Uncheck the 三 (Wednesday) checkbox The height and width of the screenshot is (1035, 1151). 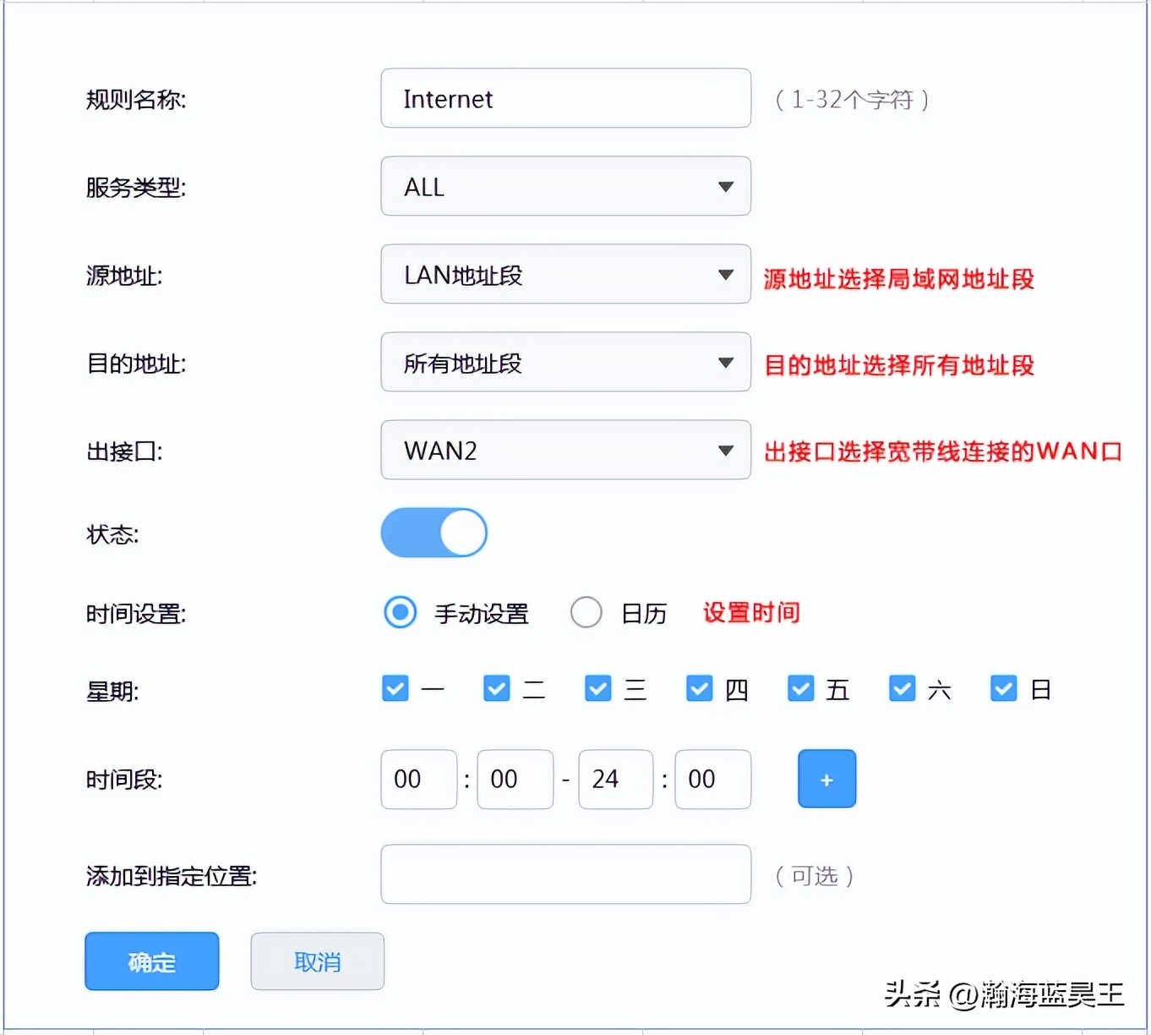(x=597, y=688)
